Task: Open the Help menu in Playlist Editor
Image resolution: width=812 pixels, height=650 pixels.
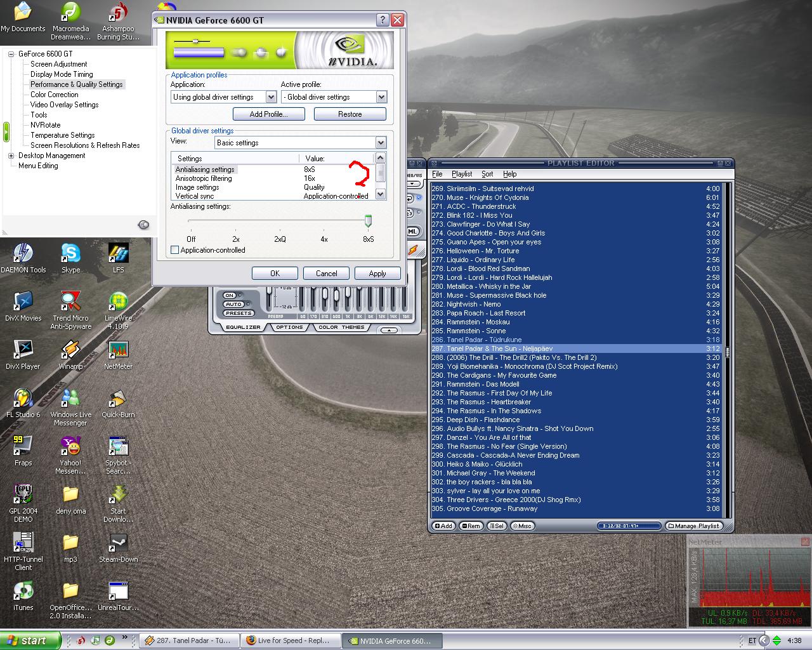Action: [510, 174]
